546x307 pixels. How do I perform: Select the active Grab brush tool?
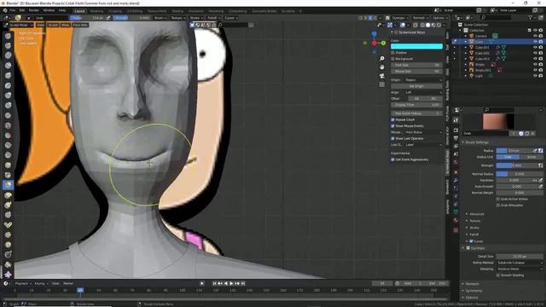click(8, 185)
